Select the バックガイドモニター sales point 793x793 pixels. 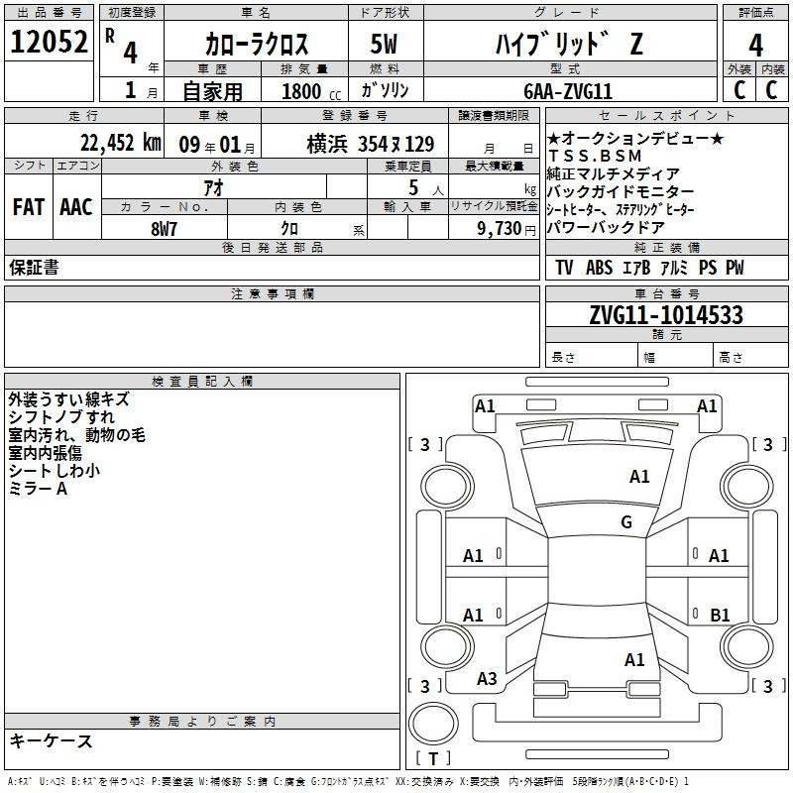pyautogui.click(x=622, y=191)
